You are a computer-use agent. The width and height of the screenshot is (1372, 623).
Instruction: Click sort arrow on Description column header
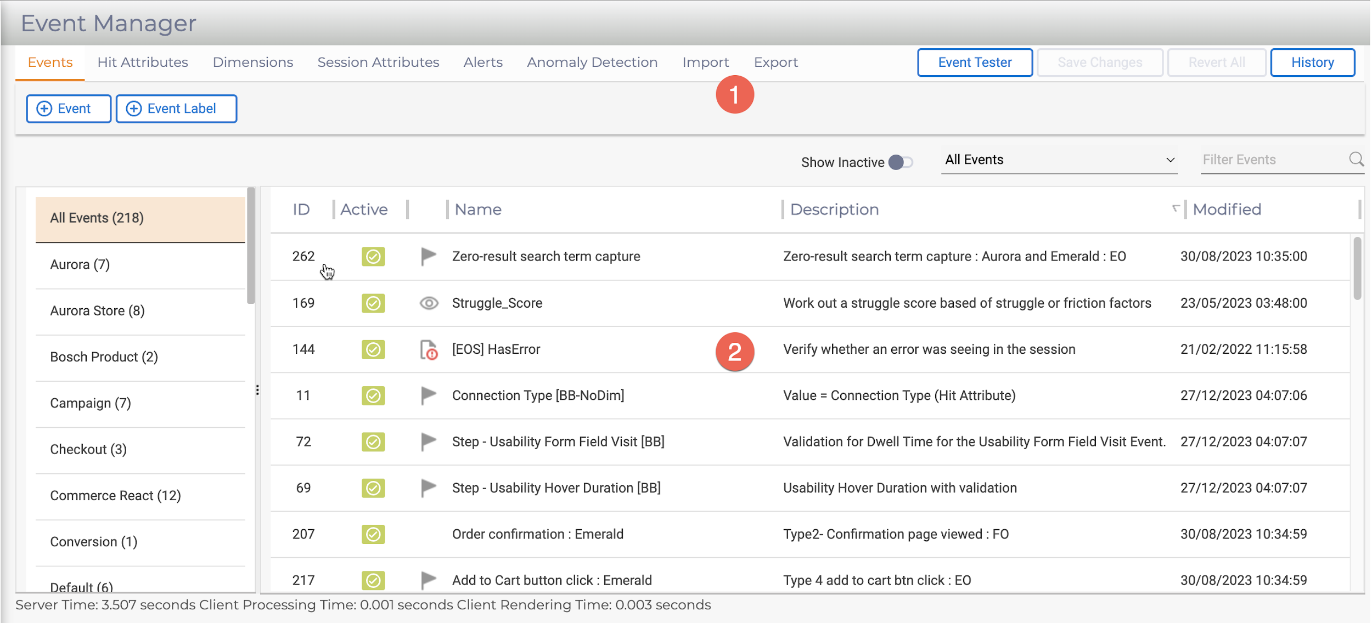click(x=1175, y=208)
